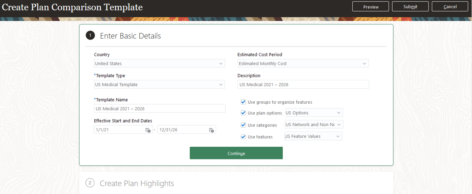
Task: Open the start date calendar picker
Action: click(x=148, y=130)
